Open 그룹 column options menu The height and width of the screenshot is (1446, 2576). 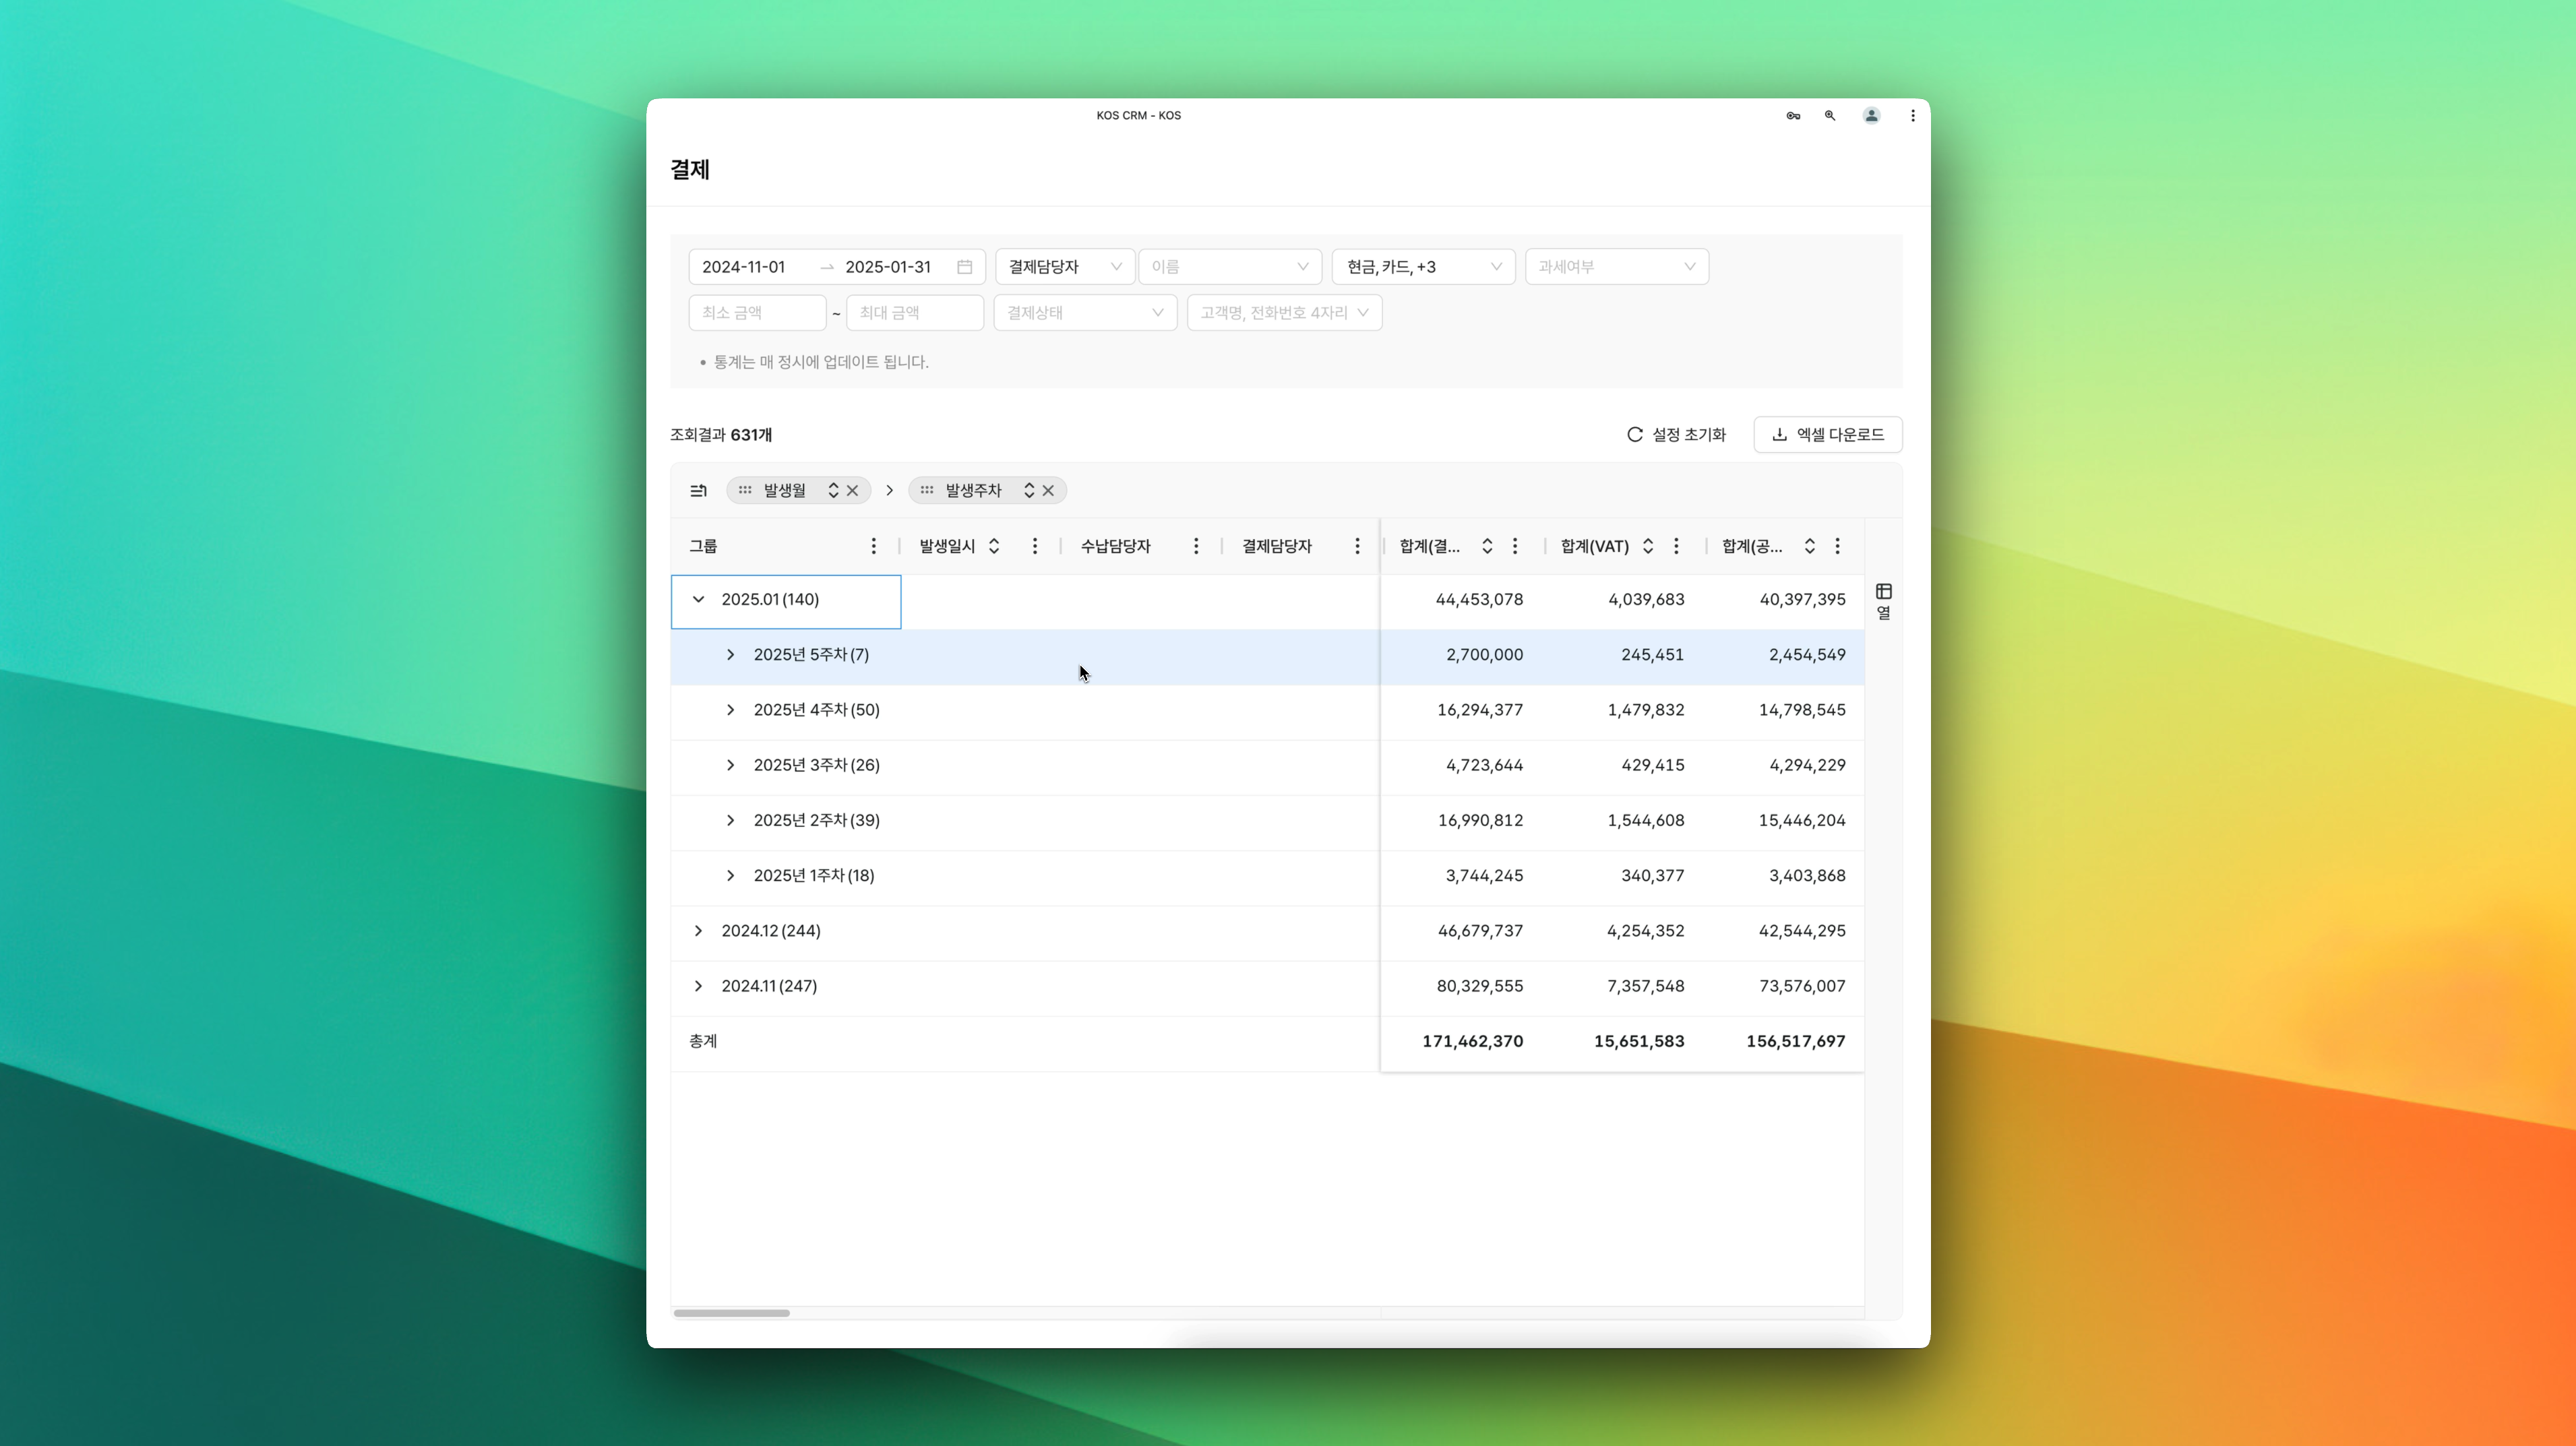click(x=873, y=546)
